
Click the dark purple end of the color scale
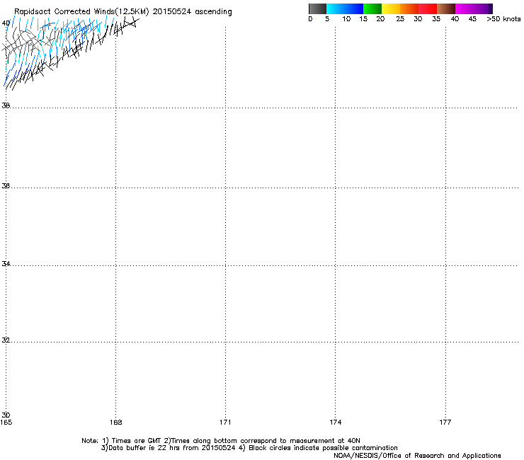[x=491, y=8]
